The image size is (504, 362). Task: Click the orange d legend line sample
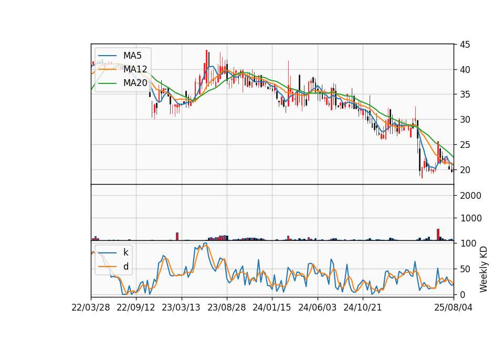tap(107, 267)
